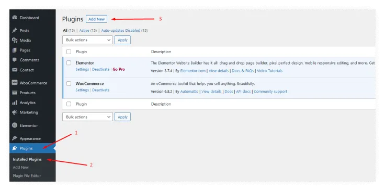This screenshot has height=191, width=385.
Task: Show All (15) plugins filter
Action: pos(69,31)
